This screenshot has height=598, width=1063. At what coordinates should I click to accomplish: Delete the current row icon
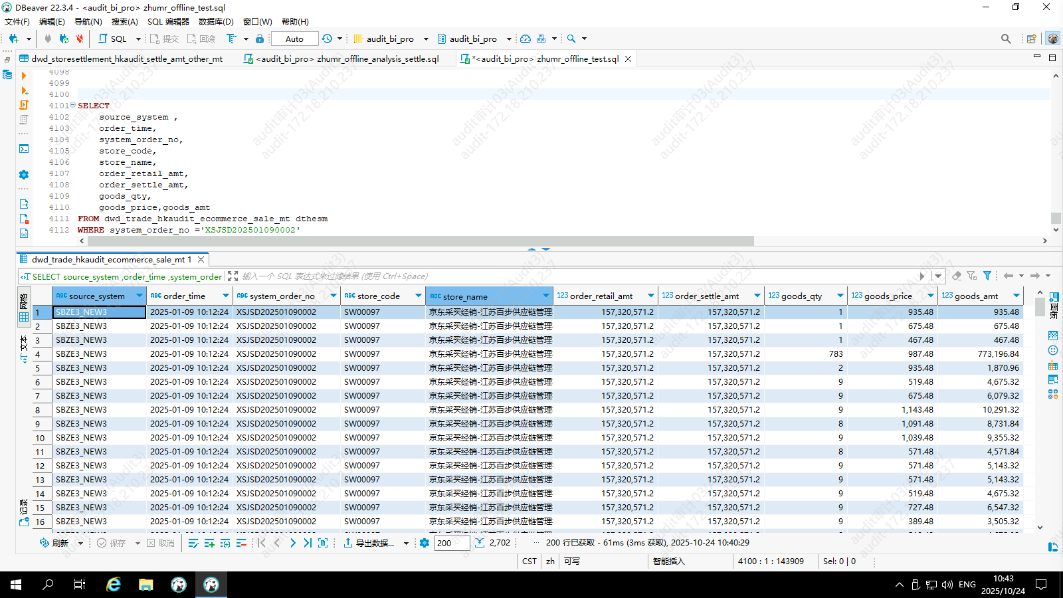tap(241, 544)
